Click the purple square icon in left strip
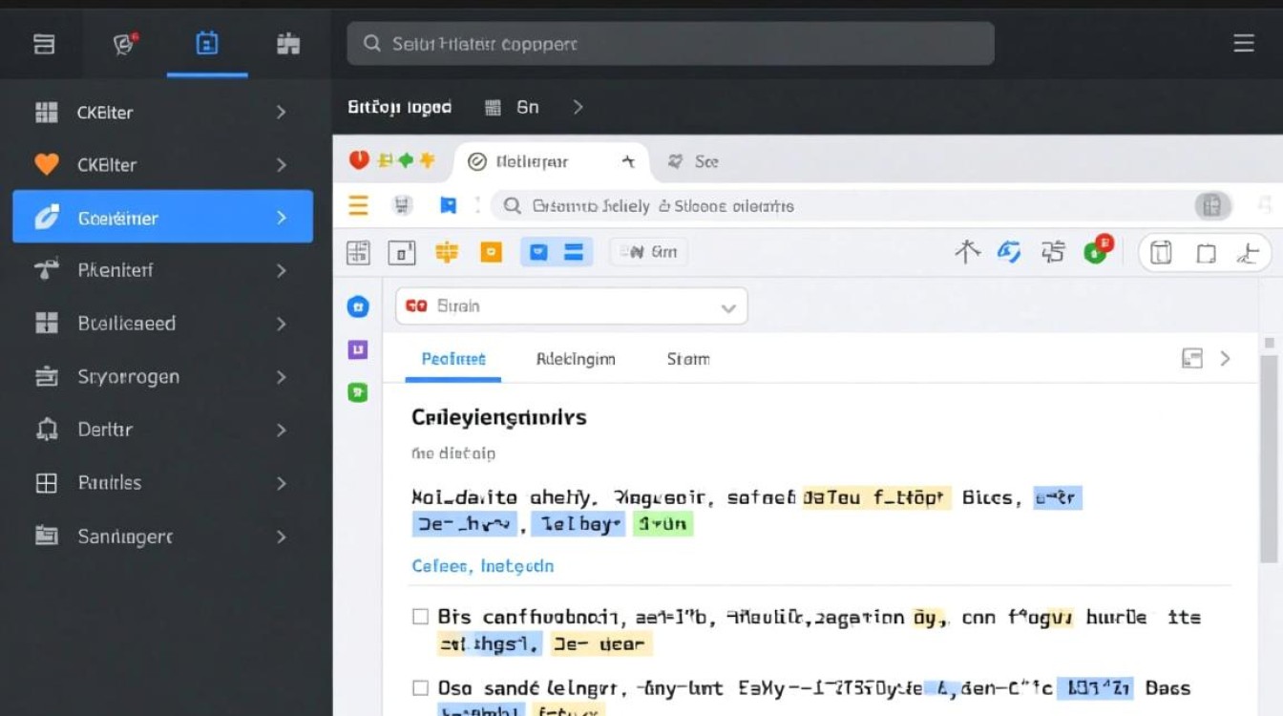The width and height of the screenshot is (1283, 716). click(357, 349)
